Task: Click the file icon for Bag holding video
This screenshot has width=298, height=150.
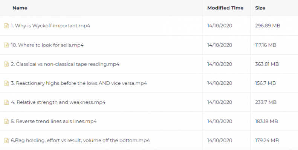Action: (x=6, y=141)
